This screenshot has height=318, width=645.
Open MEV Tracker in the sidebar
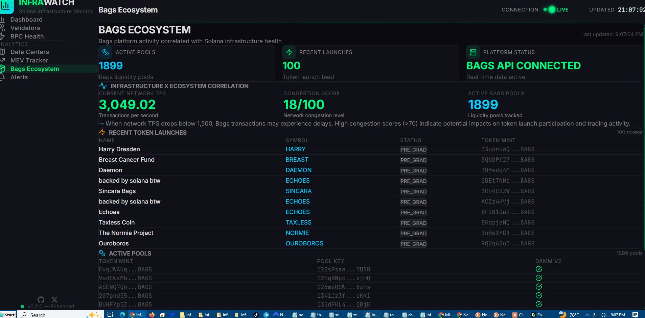coord(29,60)
